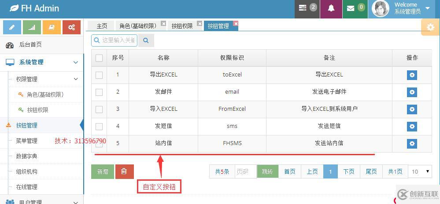The height and width of the screenshot is (204, 440).
Task: Click the 跳转 jump button
Action: pyautogui.click(x=267, y=171)
